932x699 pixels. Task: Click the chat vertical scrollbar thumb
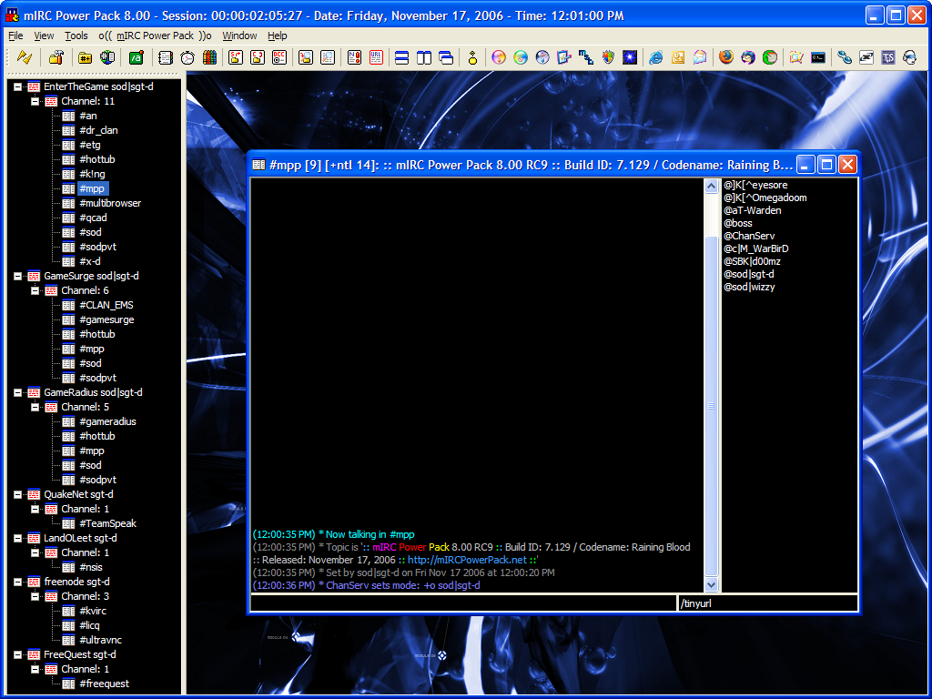pos(711,406)
